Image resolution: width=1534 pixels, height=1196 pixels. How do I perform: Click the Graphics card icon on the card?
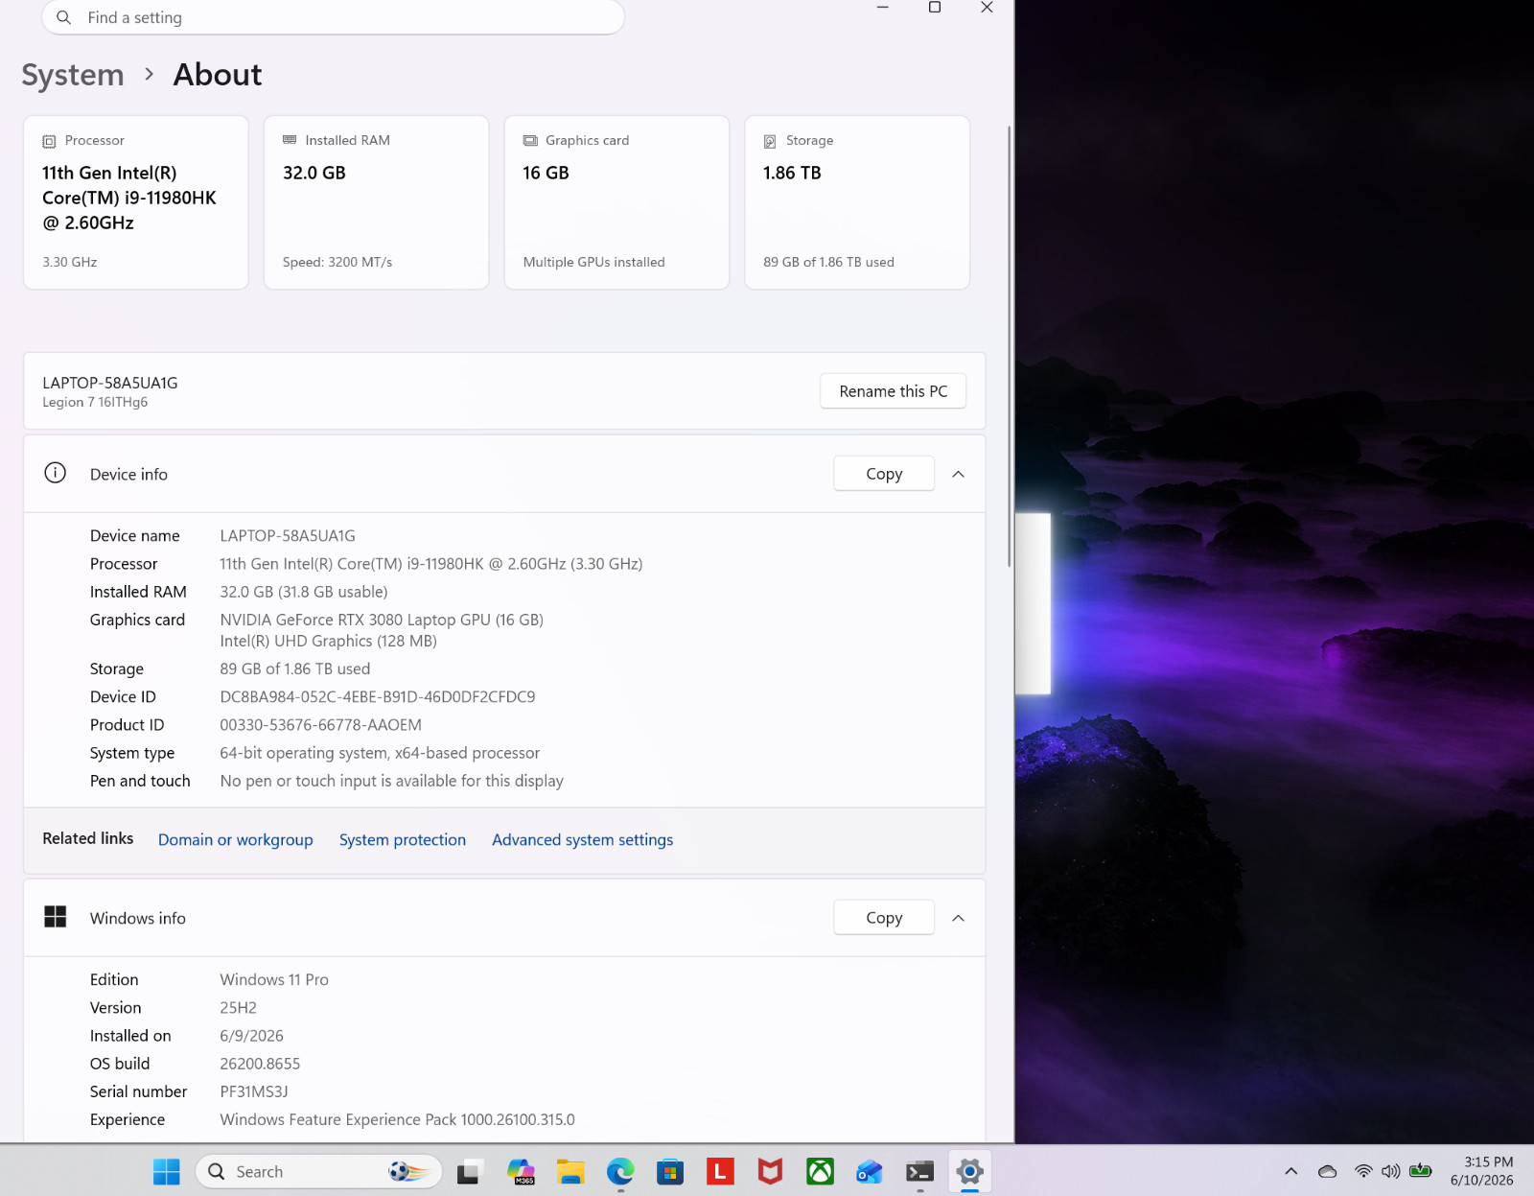pos(530,140)
